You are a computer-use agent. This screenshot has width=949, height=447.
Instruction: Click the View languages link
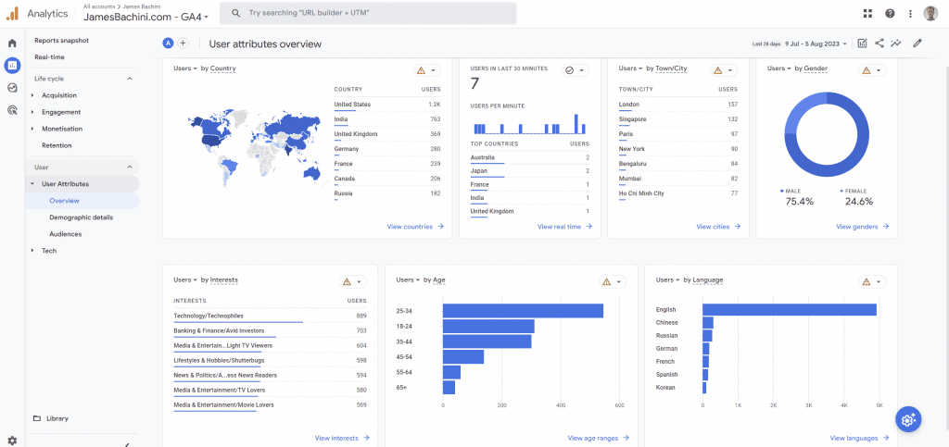coord(859,438)
